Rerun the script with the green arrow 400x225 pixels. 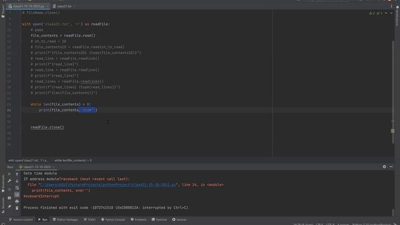(x=9, y=174)
